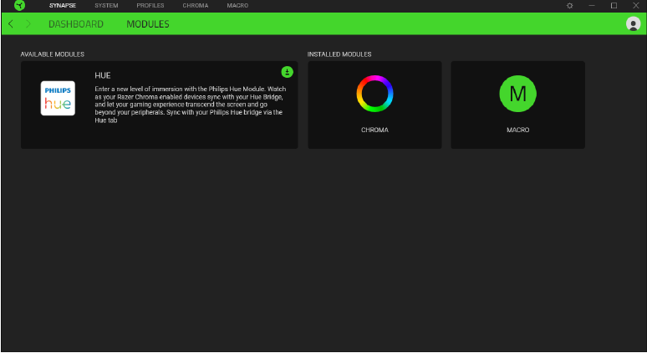The image size is (647, 353).
Task: Switch to the Chroma tab
Action: point(196,6)
